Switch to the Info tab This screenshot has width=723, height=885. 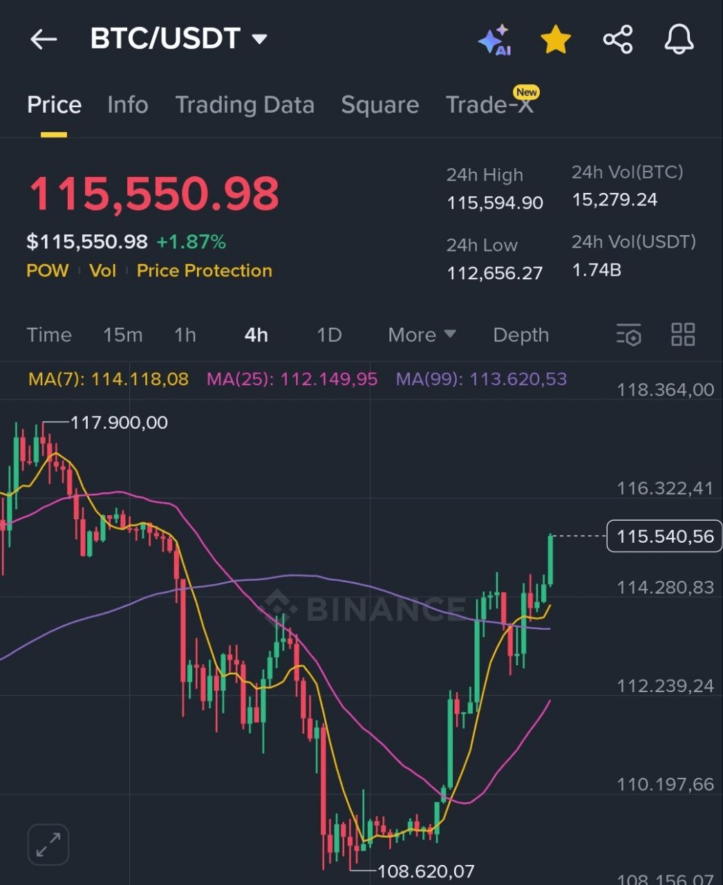coord(128,105)
